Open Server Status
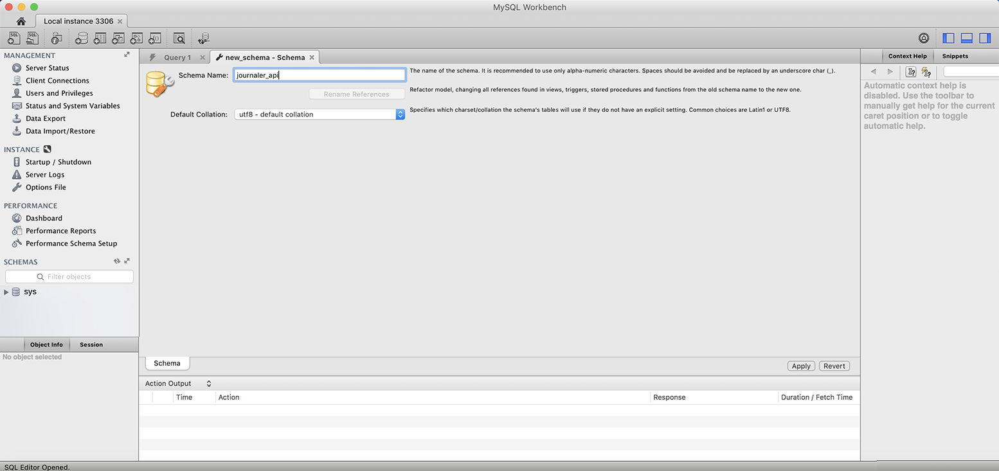Image resolution: width=999 pixels, height=471 pixels. (x=47, y=67)
